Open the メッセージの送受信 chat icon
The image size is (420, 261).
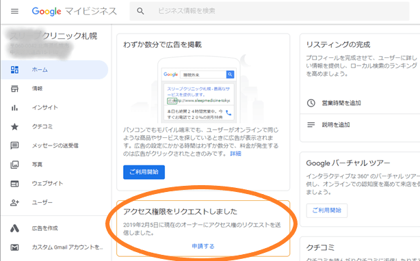point(14,146)
